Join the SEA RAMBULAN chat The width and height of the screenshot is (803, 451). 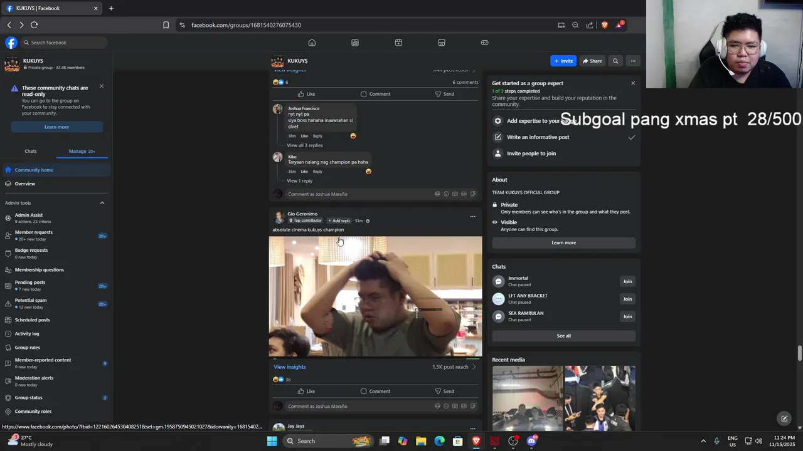(627, 316)
